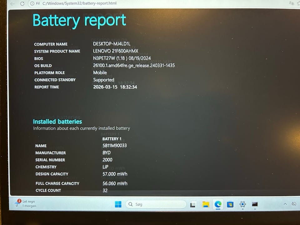This screenshot has width=300, height=225.
Task: Click the file info icon in address bar
Action: (32, 3)
